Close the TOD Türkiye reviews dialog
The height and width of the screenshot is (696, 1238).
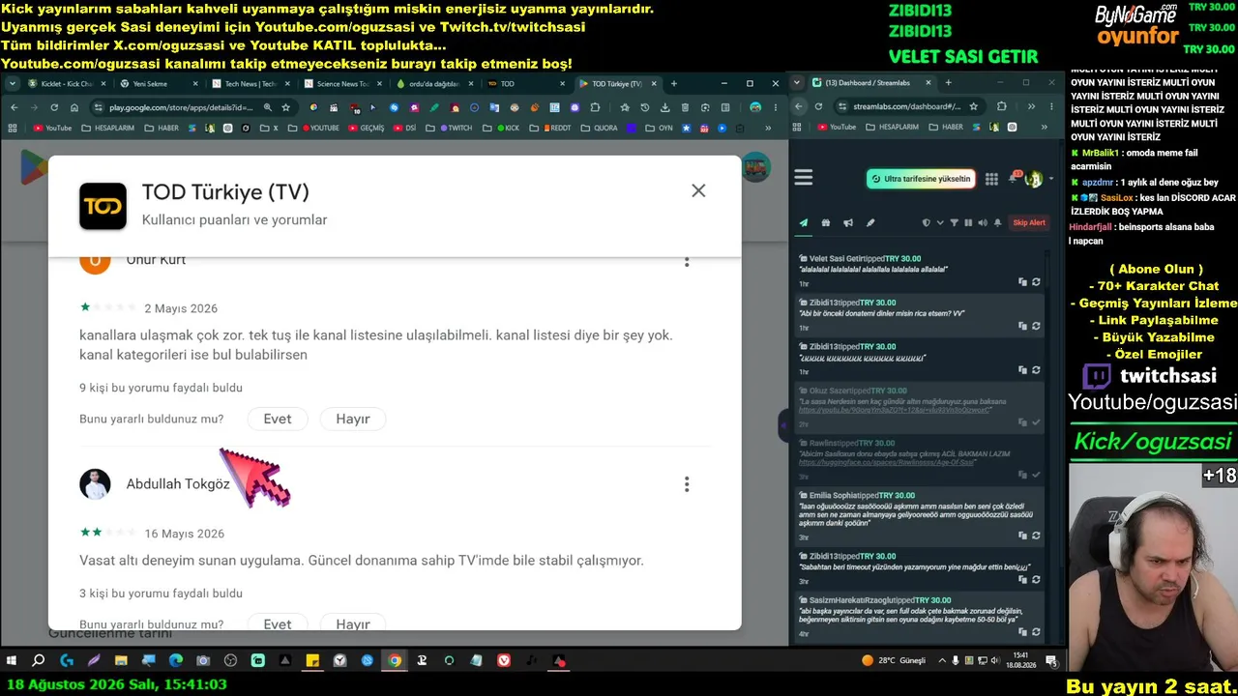698,191
